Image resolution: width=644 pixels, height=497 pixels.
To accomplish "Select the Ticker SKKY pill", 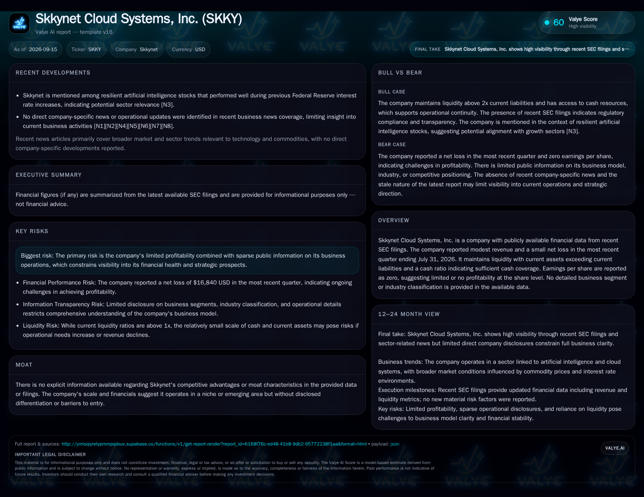I will tap(86, 49).
